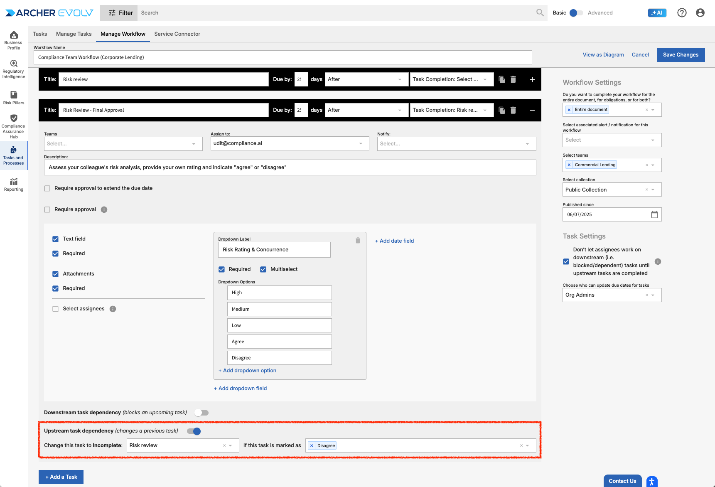Image resolution: width=715 pixels, height=487 pixels.
Task: Delete the Risk Rating & Concurrence dropdown field
Action: (x=358, y=241)
